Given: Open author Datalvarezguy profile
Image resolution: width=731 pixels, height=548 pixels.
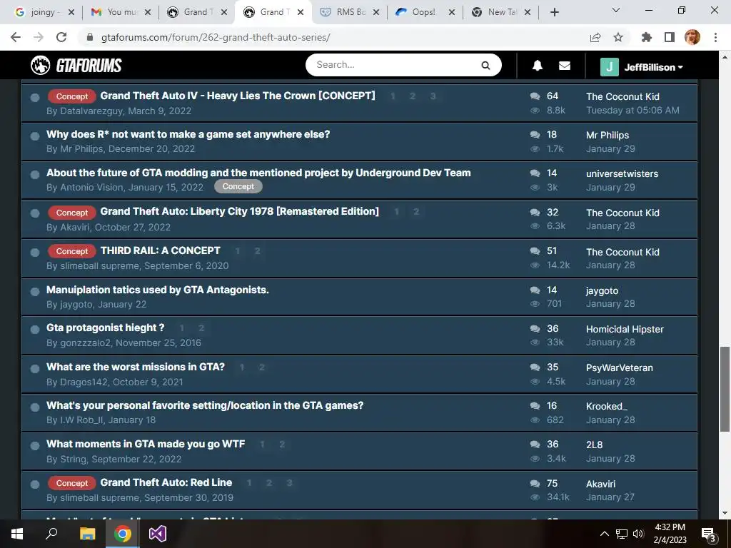Looking at the screenshot, I should tap(91, 111).
